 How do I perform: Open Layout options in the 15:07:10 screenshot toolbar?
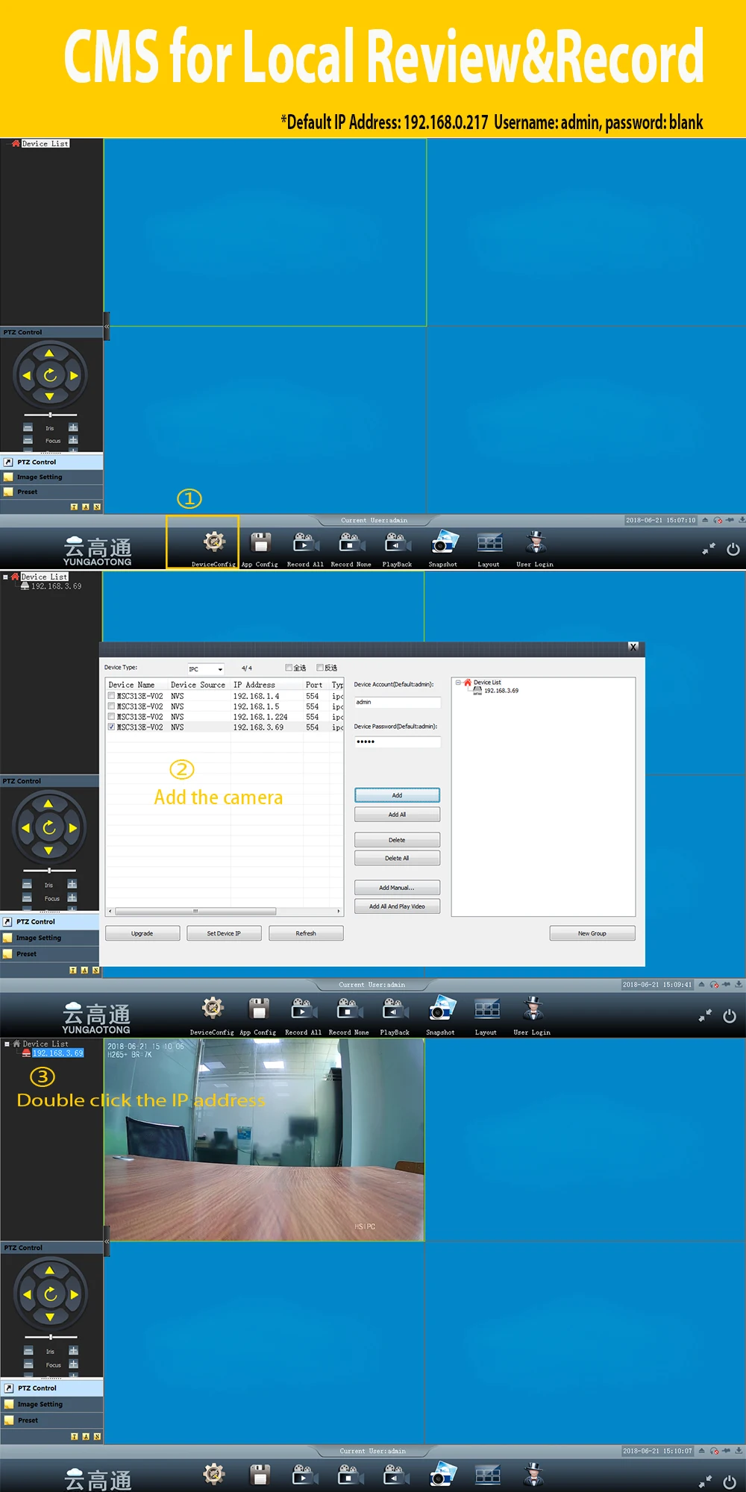coord(489,548)
